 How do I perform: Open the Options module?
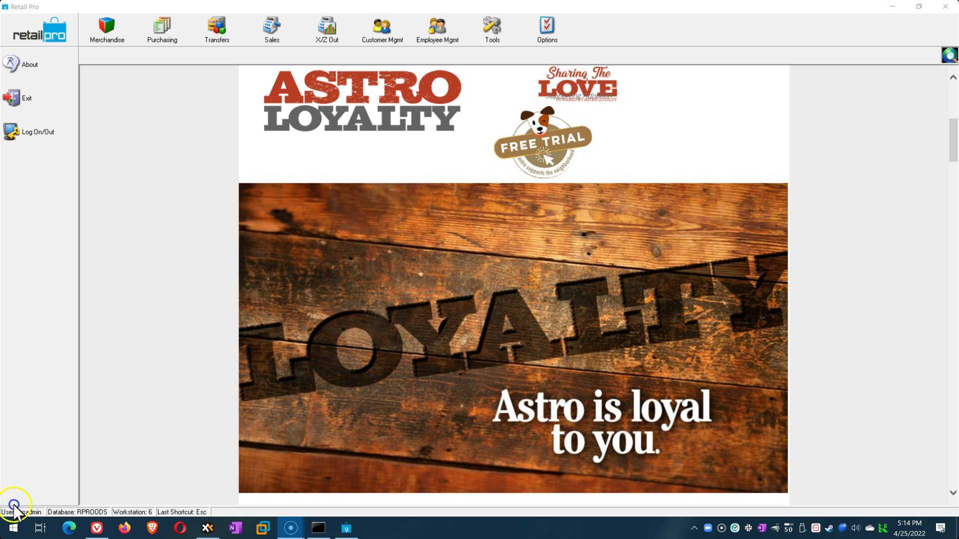coord(546,29)
